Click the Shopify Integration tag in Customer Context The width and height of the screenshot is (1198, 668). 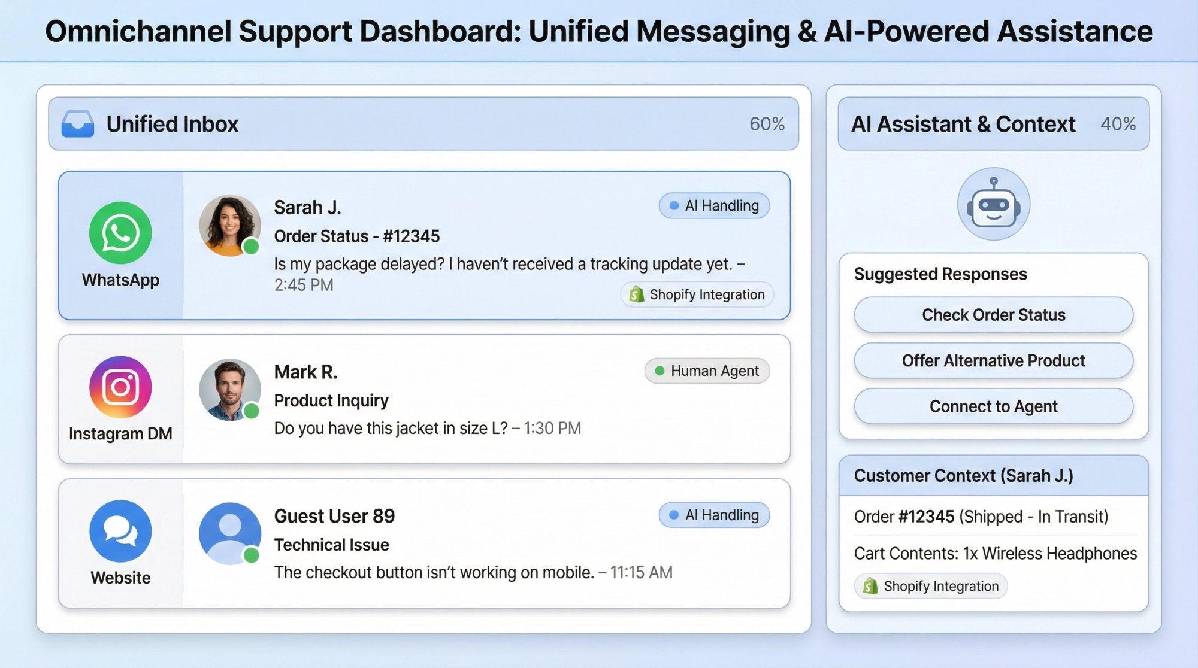pyautogui.click(x=931, y=586)
